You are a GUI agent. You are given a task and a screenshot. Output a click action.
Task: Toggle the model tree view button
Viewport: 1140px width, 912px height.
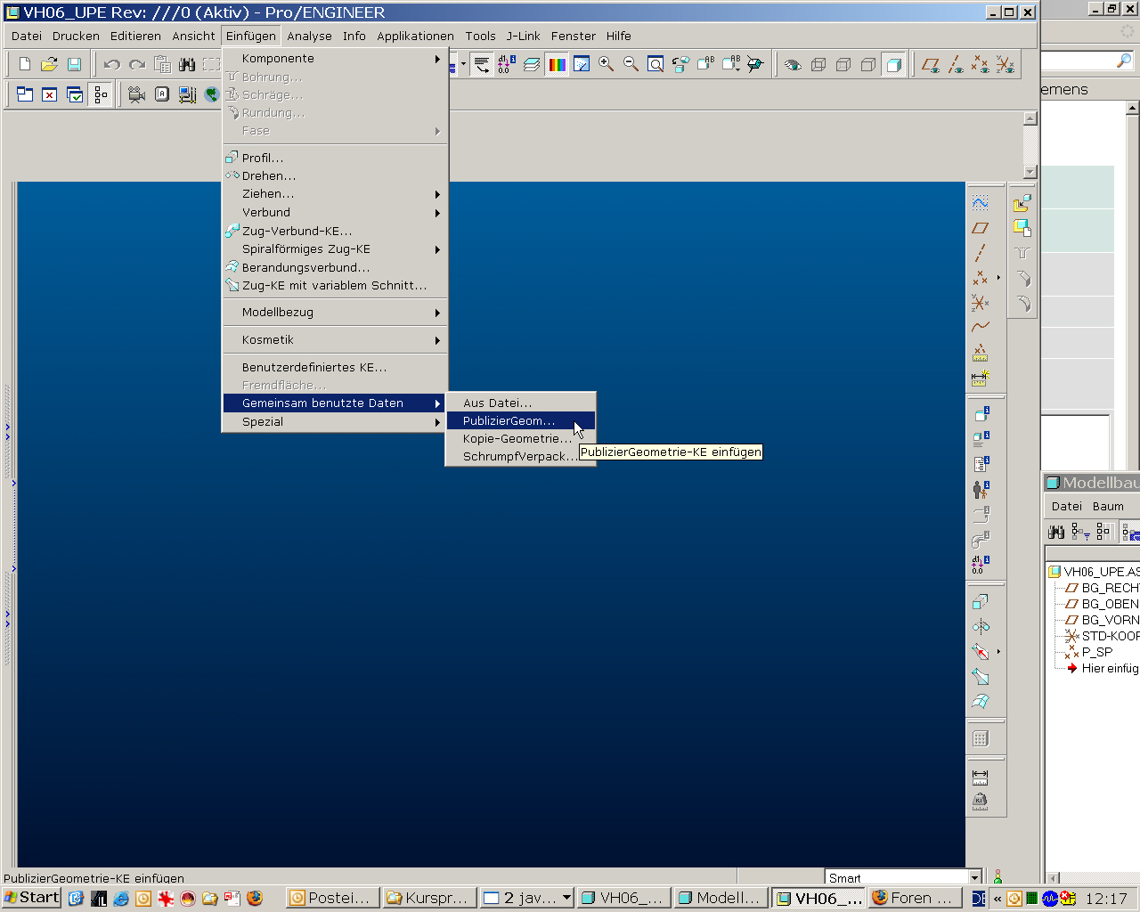[x=101, y=94]
